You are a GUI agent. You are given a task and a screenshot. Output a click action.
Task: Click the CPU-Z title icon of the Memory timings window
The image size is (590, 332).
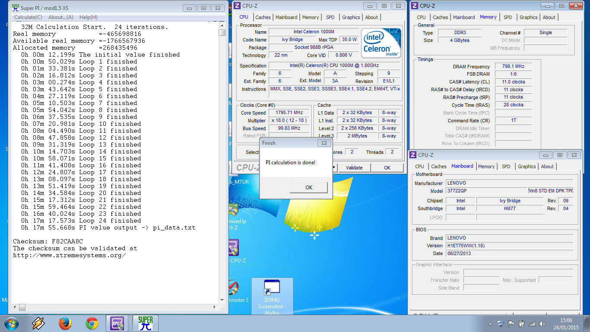[415, 6]
